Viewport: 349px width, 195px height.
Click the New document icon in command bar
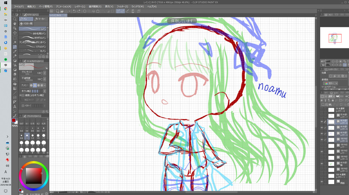pyautogui.click(x=57, y=11)
